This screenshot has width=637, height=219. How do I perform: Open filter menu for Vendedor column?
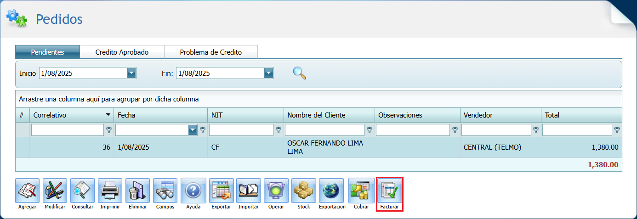pyautogui.click(x=536, y=130)
